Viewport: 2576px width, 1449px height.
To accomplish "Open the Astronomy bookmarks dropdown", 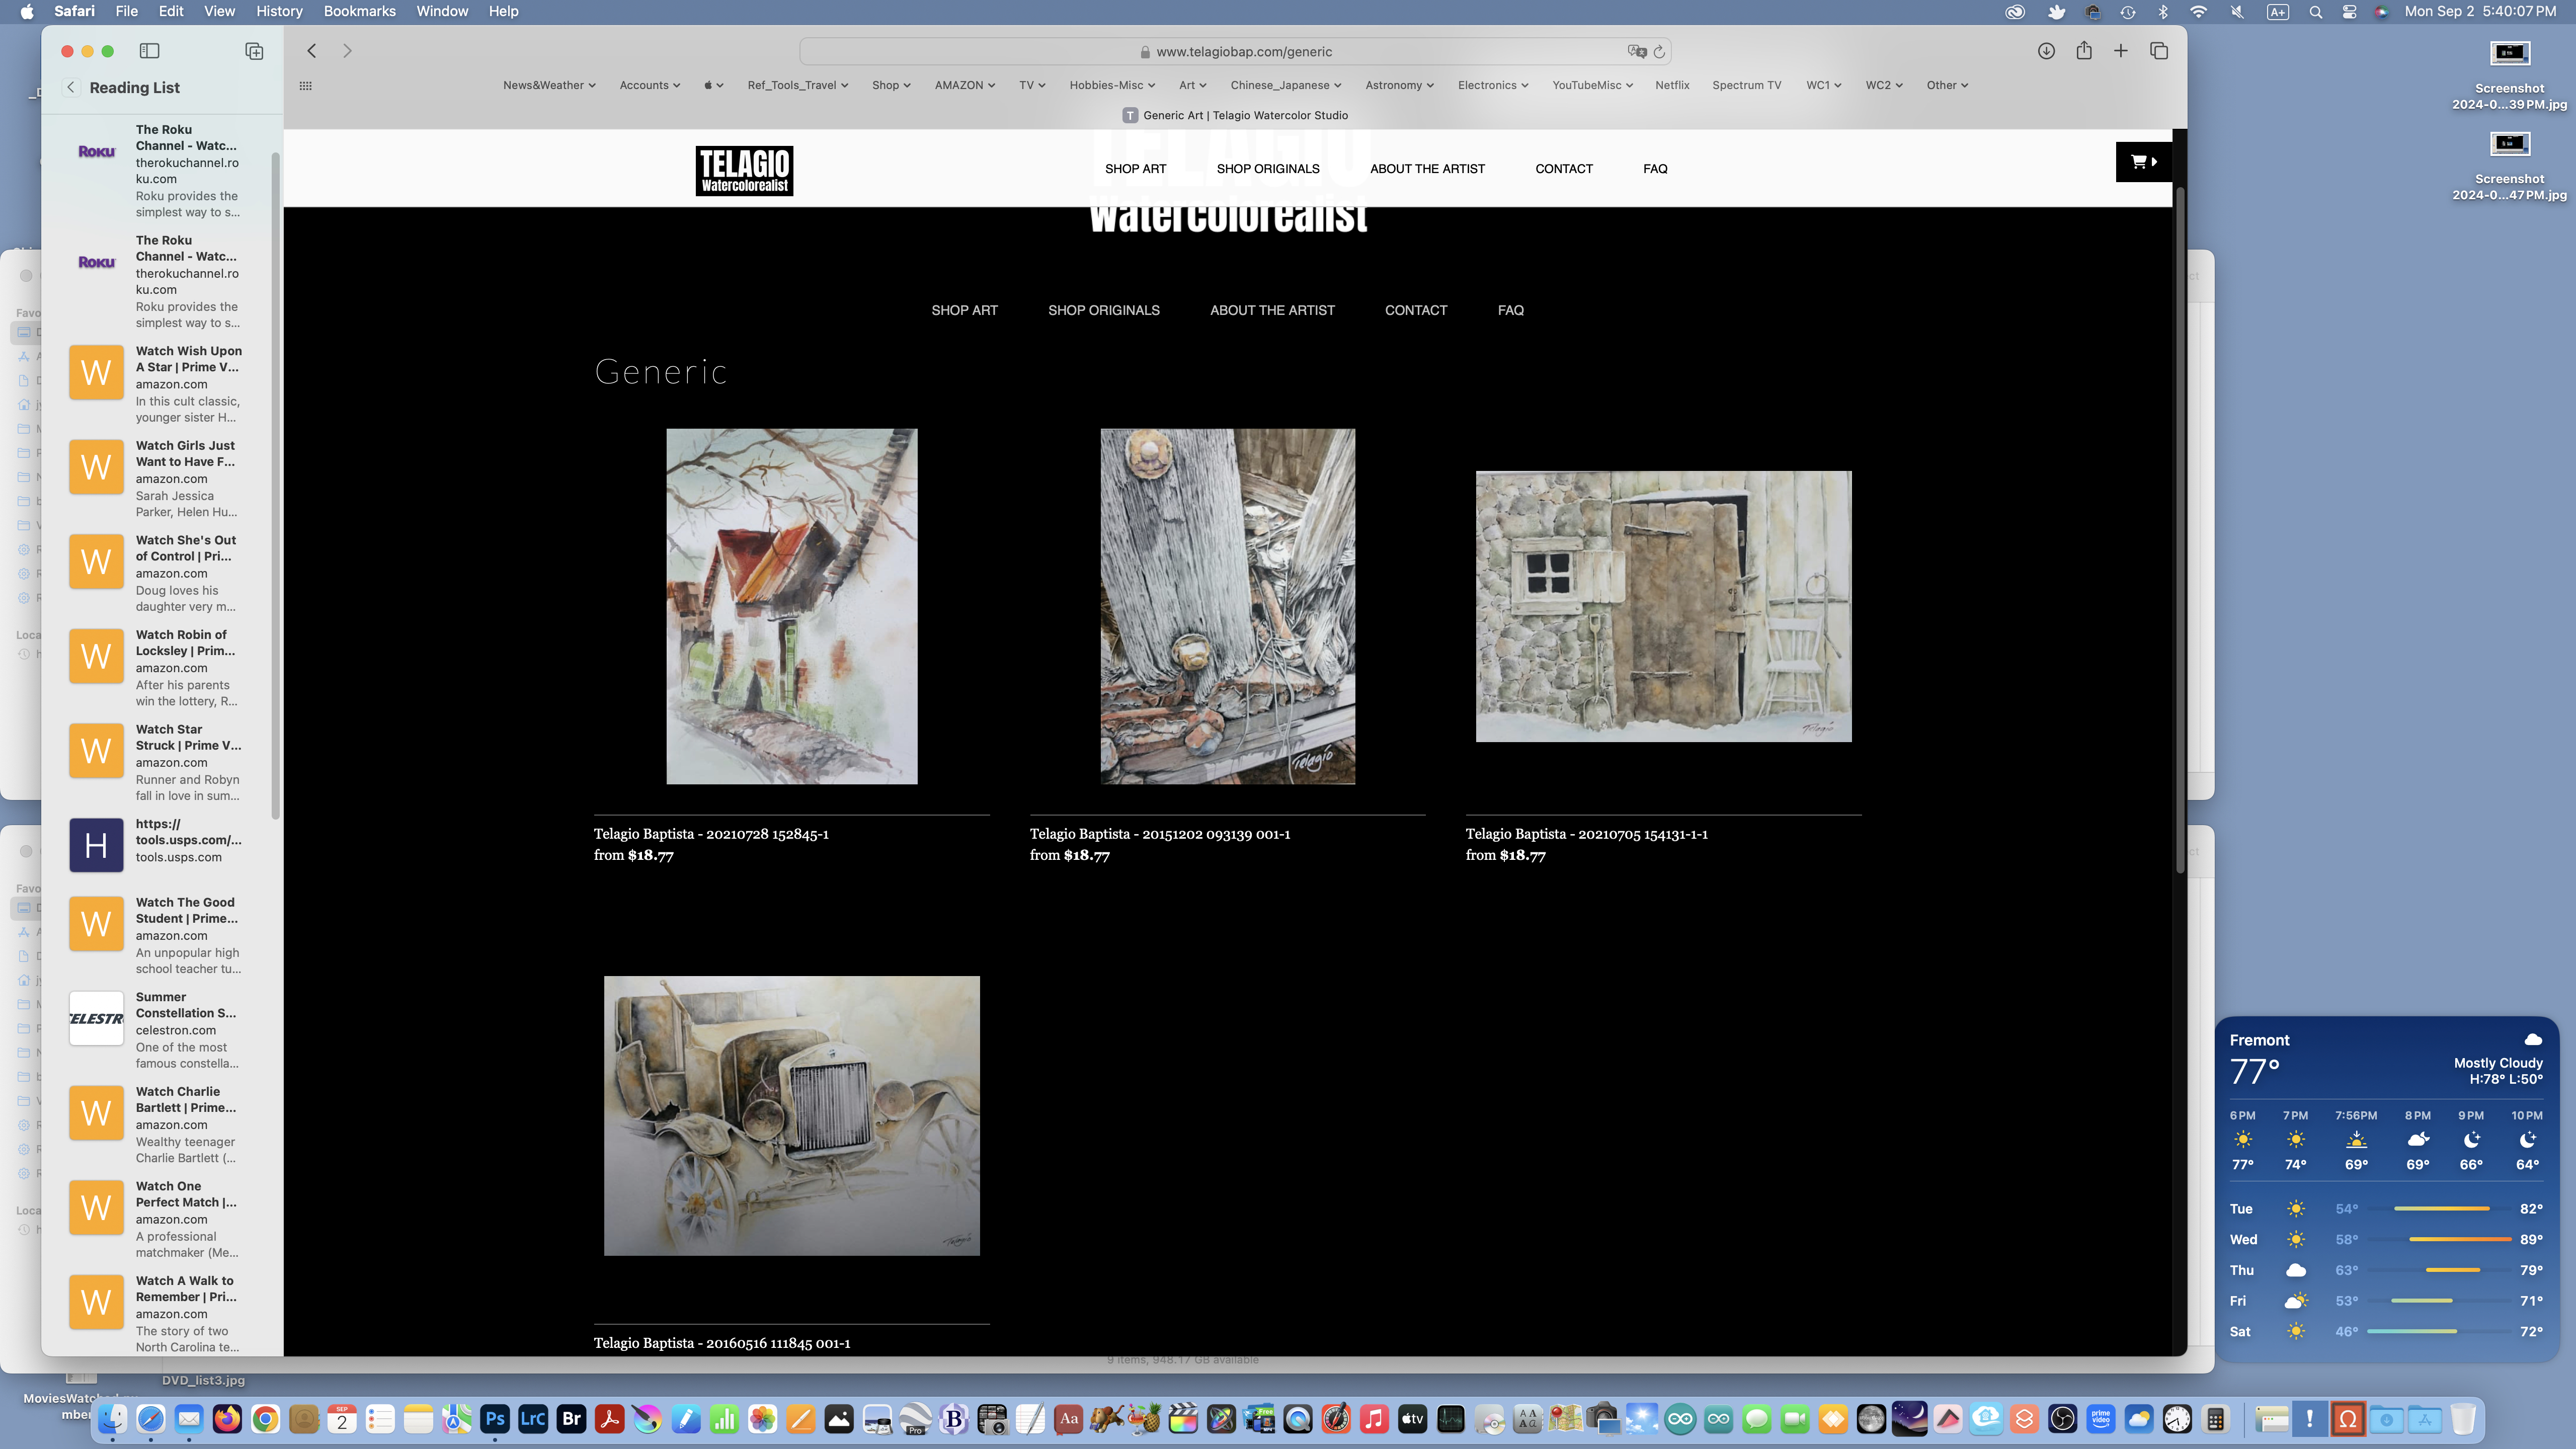I will point(1398,86).
